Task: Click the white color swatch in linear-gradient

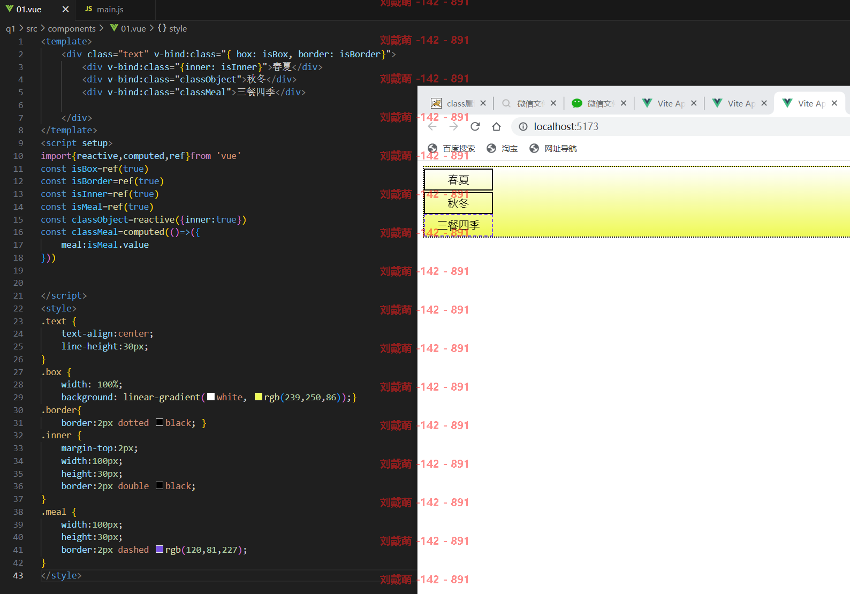Action: click(211, 397)
